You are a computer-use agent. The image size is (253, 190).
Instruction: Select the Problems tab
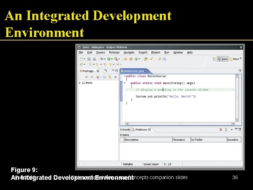141,129
